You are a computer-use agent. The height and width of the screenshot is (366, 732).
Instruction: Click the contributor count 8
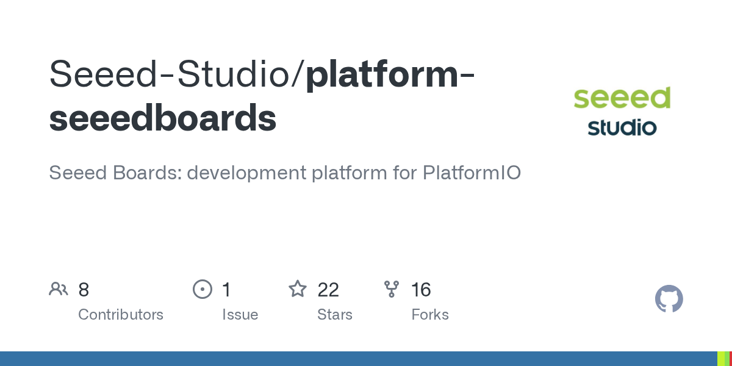(x=84, y=290)
